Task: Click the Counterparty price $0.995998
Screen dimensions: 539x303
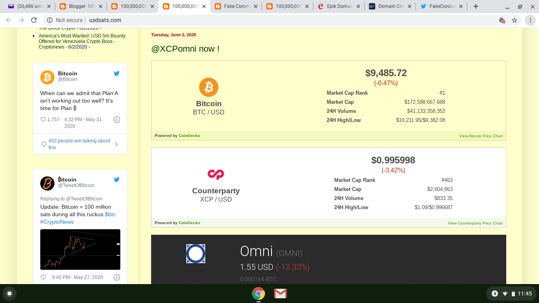Action: [393, 160]
